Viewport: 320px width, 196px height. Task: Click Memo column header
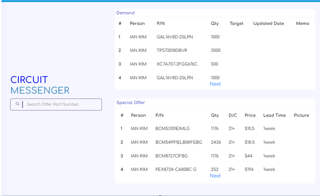point(302,23)
